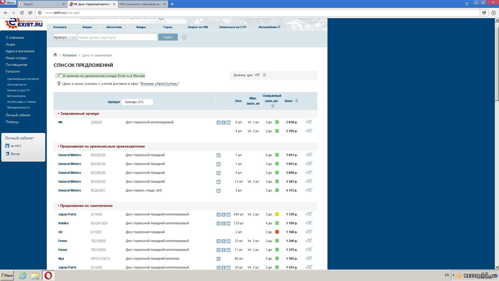Switch to the Яндекс browser tab
499x281 pixels.
(x=42, y=4)
